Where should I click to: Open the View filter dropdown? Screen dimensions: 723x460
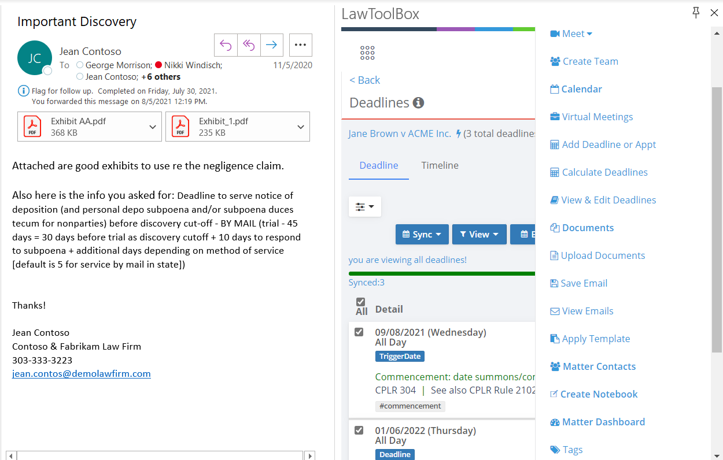click(479, 234)
